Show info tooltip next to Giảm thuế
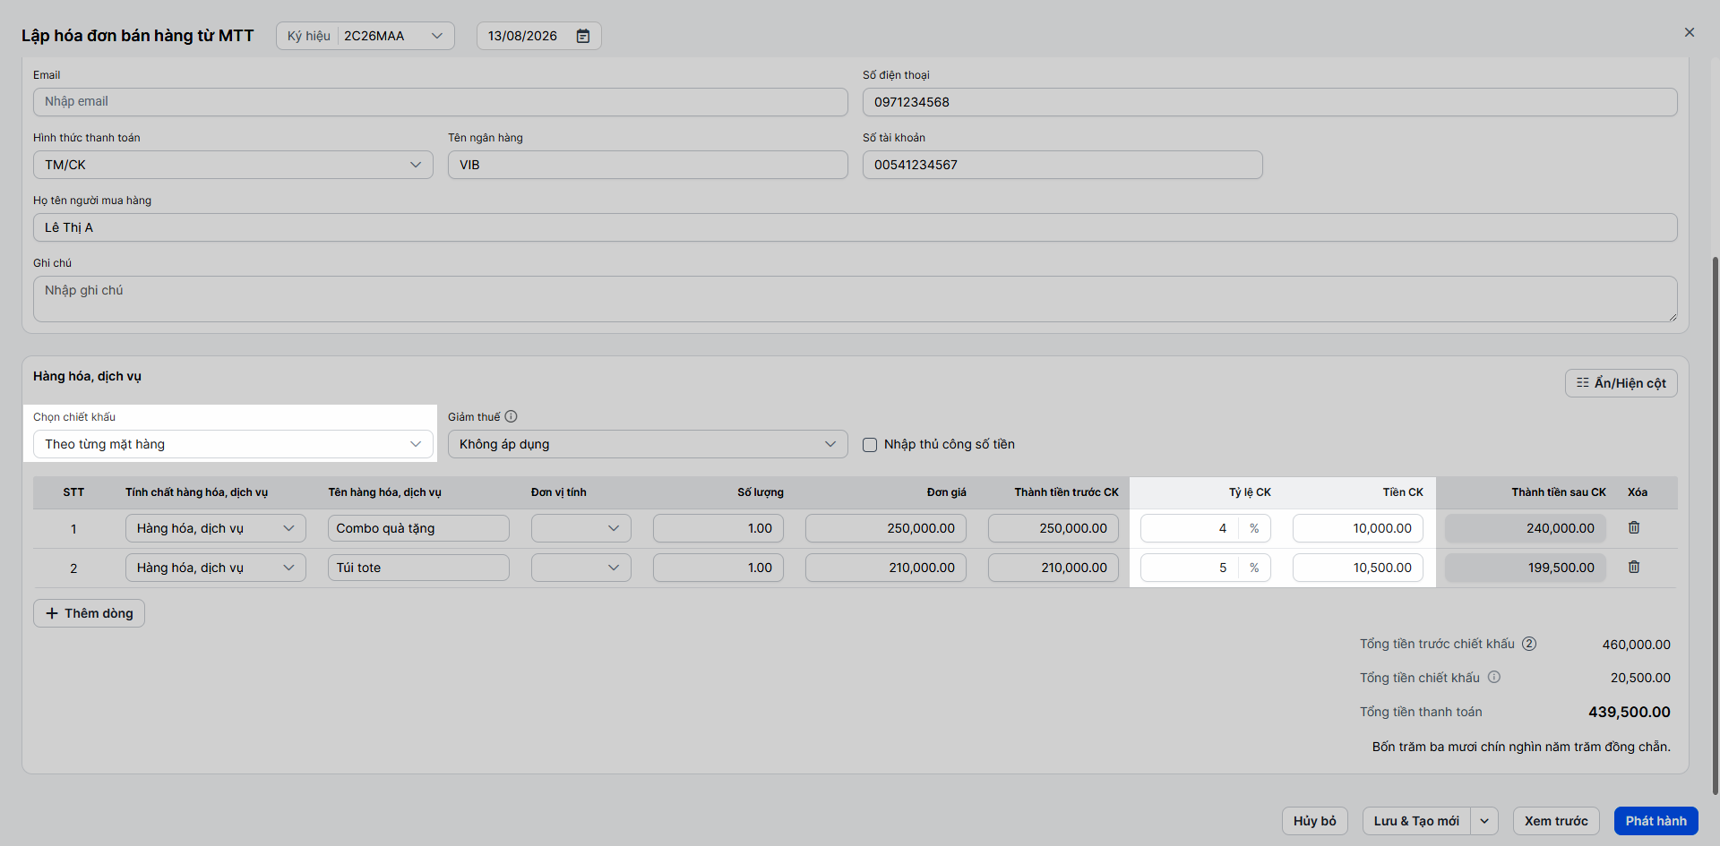1720x846 pixels. (511, 416)
